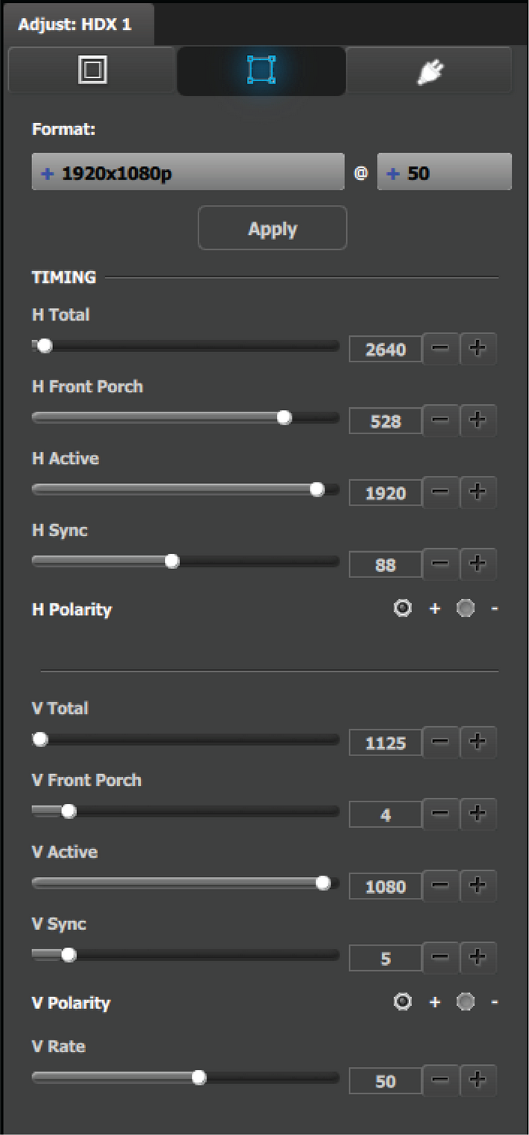Decrease V Active with minus button
This screenshot has height=1135, width=529.
(441, 885)
